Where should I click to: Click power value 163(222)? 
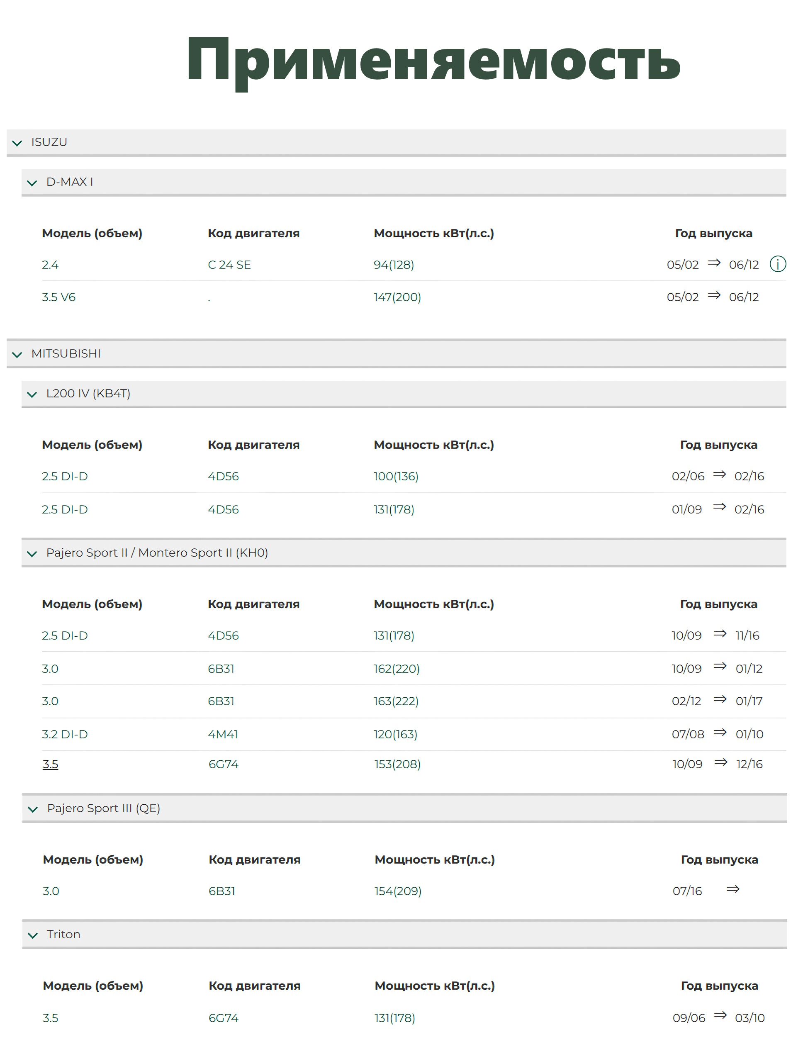tap(396, 701)
